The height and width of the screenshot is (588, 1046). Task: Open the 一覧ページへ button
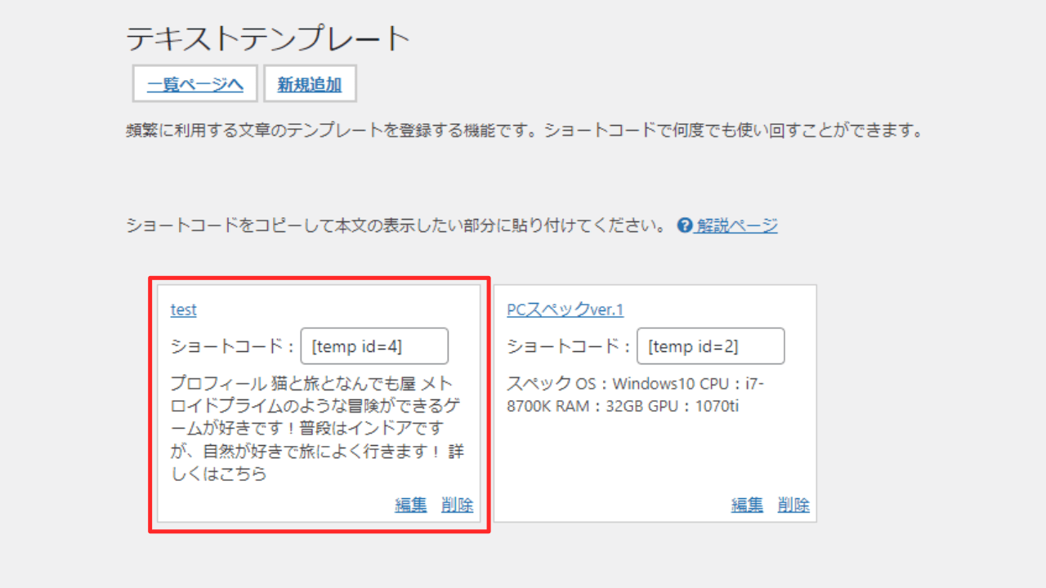pos(195,84)
